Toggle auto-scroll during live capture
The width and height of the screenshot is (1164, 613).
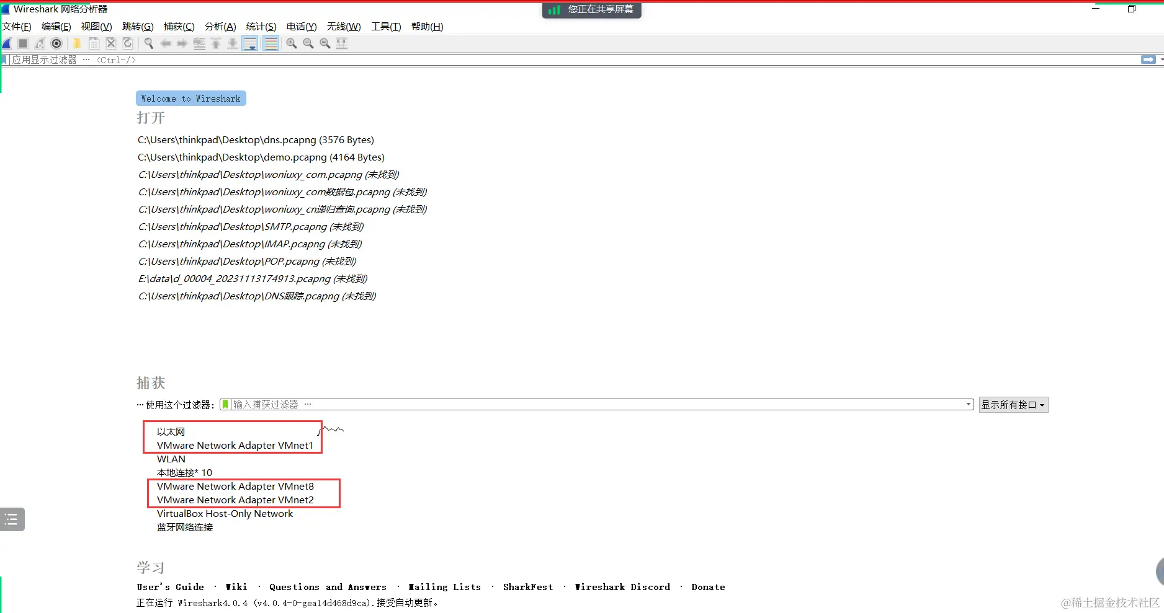[250, 43]
